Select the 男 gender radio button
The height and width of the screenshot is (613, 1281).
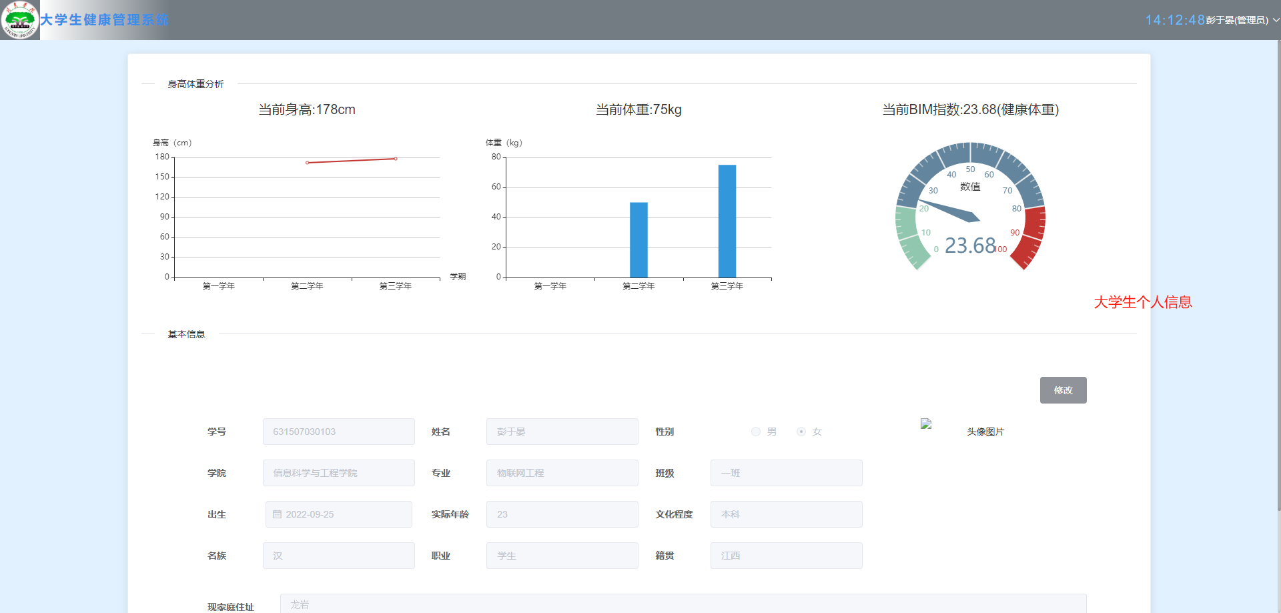point(756,432)
